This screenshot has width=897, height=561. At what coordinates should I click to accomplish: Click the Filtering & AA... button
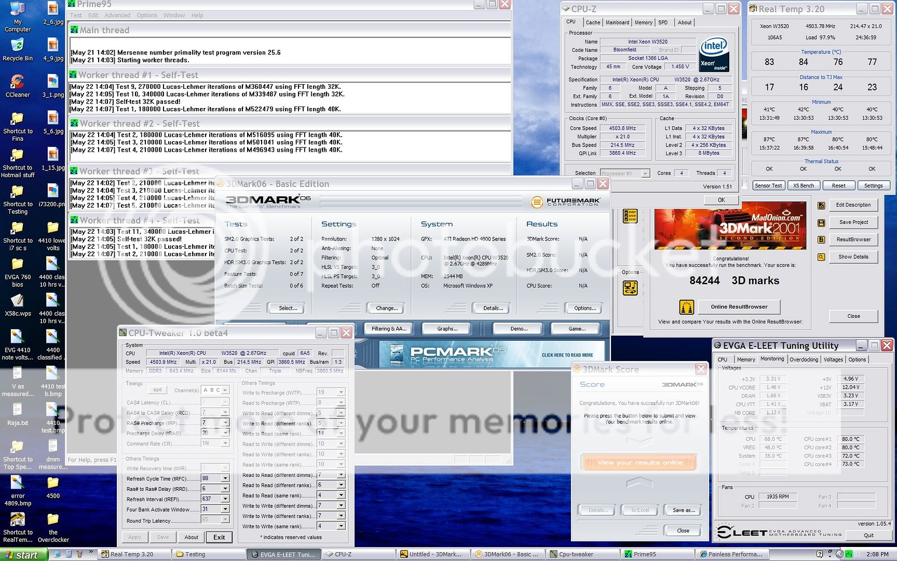click(389, 329)
